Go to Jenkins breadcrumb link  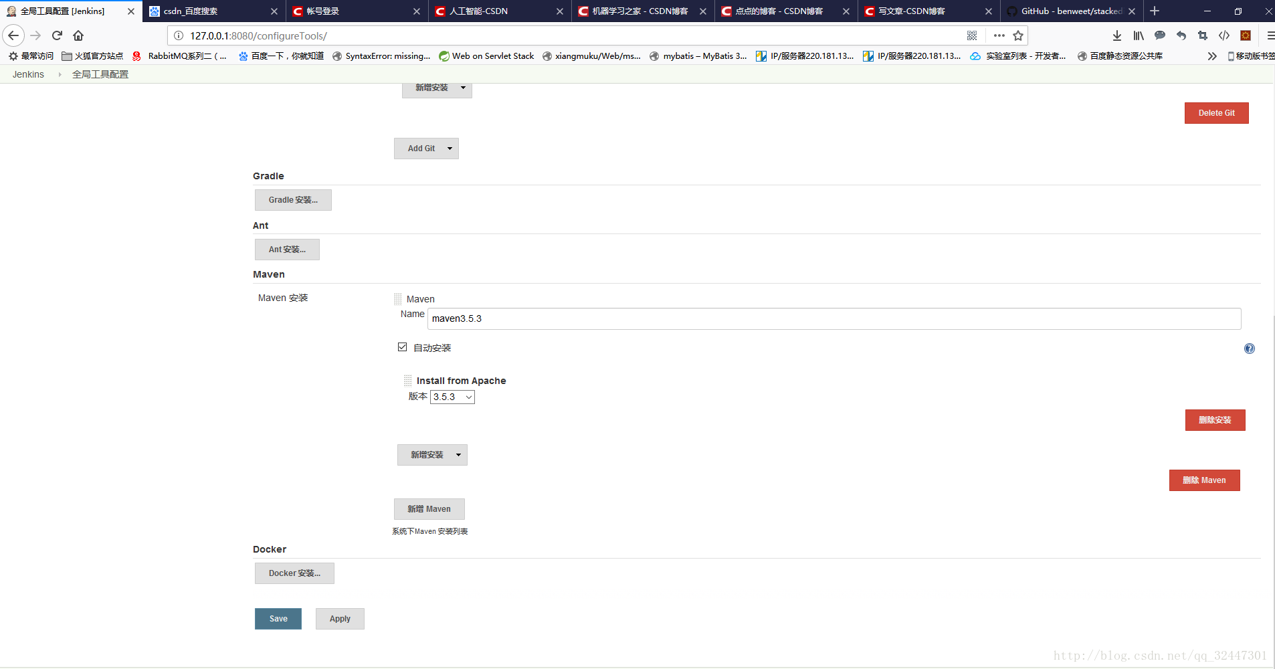tap(28, 74)
